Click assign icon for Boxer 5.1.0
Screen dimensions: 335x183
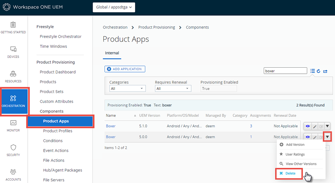[x=321, y=126]
